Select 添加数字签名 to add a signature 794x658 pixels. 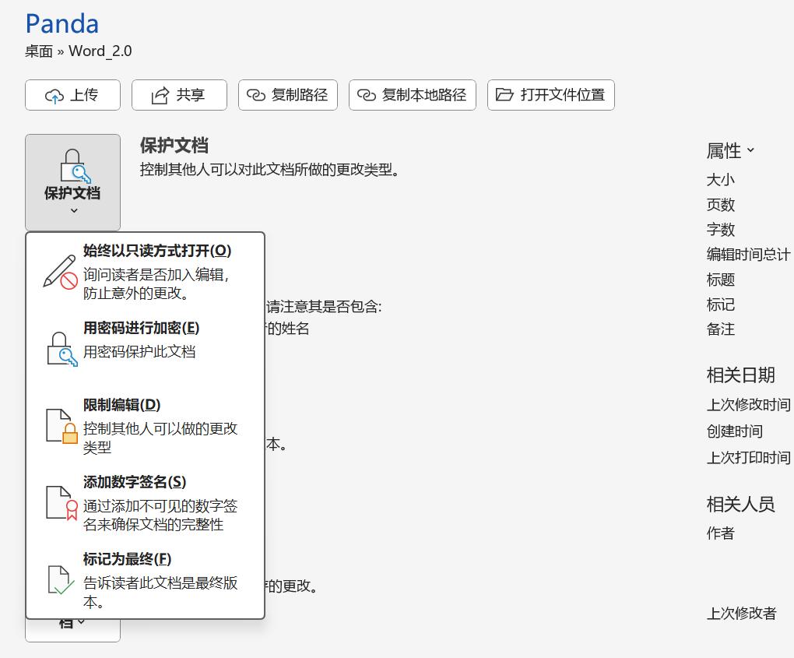(132, 482)
